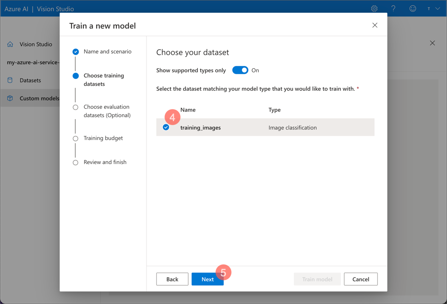Expand the account menu chevron
This screenshot has height=304, width=447.
[438, 8]
